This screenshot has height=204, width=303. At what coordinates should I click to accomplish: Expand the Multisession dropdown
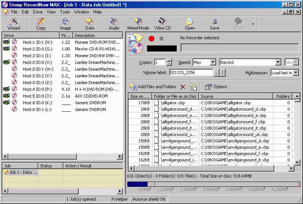(296, 72)
